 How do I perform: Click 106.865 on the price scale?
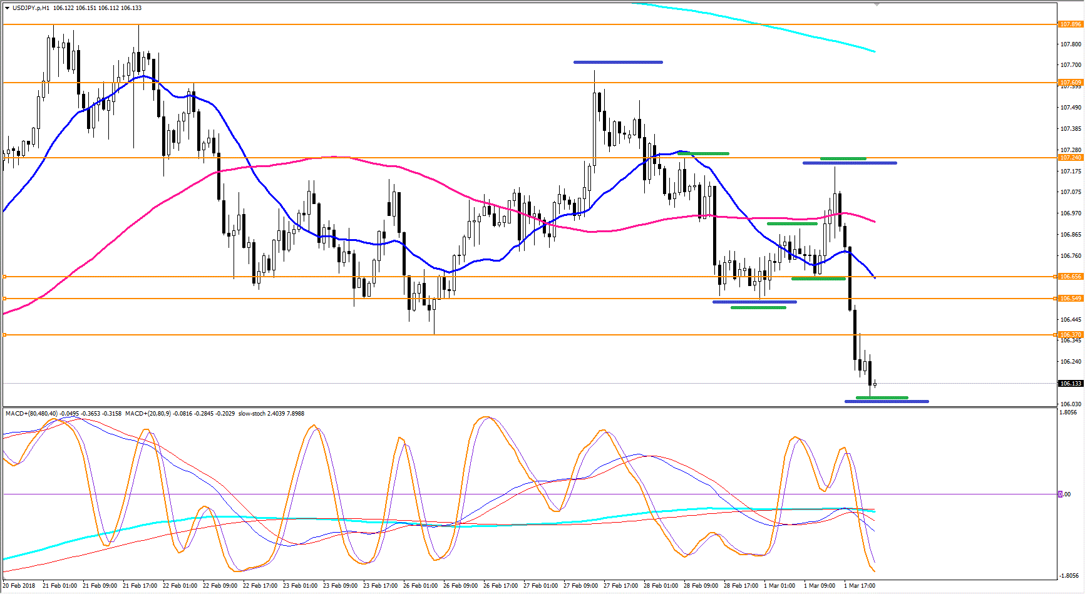point(1071,235)
